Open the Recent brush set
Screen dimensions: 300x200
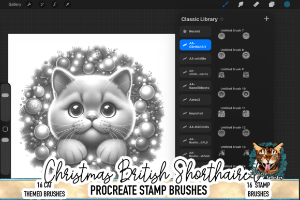click(196, 31)
